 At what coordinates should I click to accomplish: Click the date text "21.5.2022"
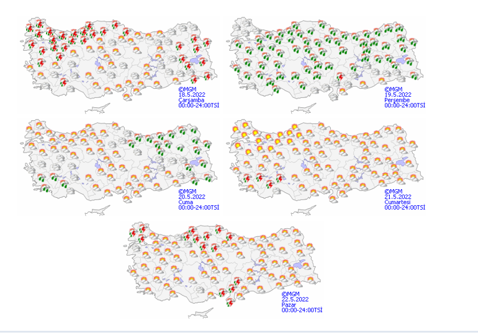(398, 197)
